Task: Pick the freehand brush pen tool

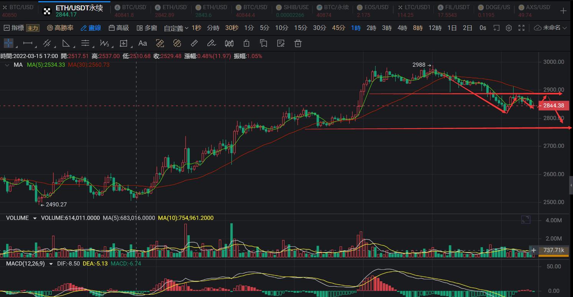Action: tap(211, 43)
